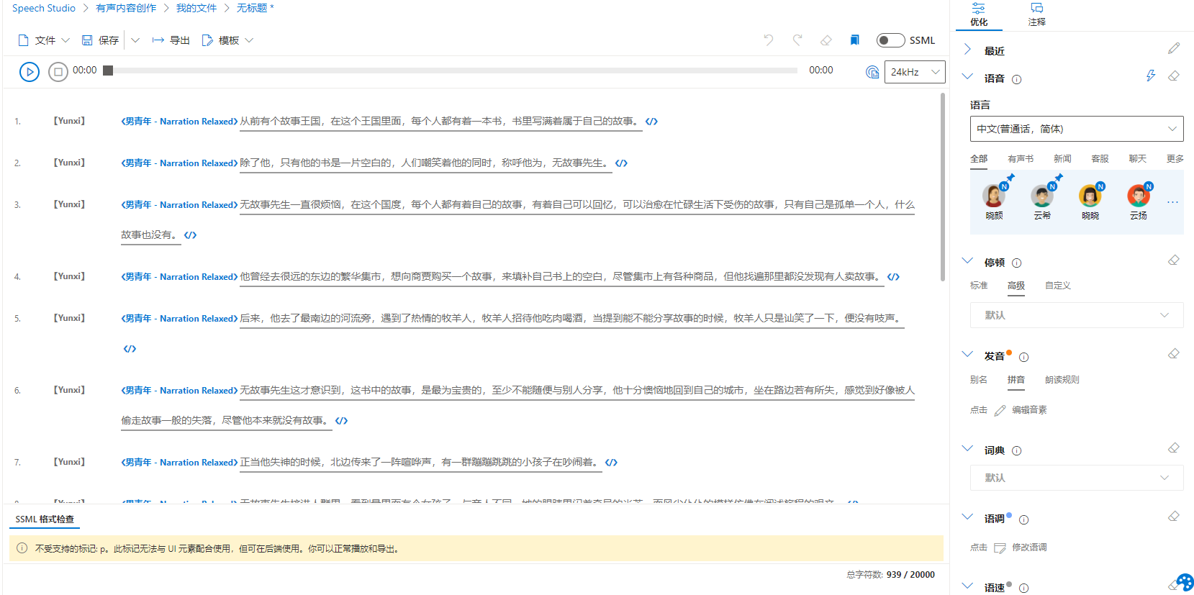
Task: Open the 中文(普通话，简体) language dropdown
Action: coord(1077,129)
